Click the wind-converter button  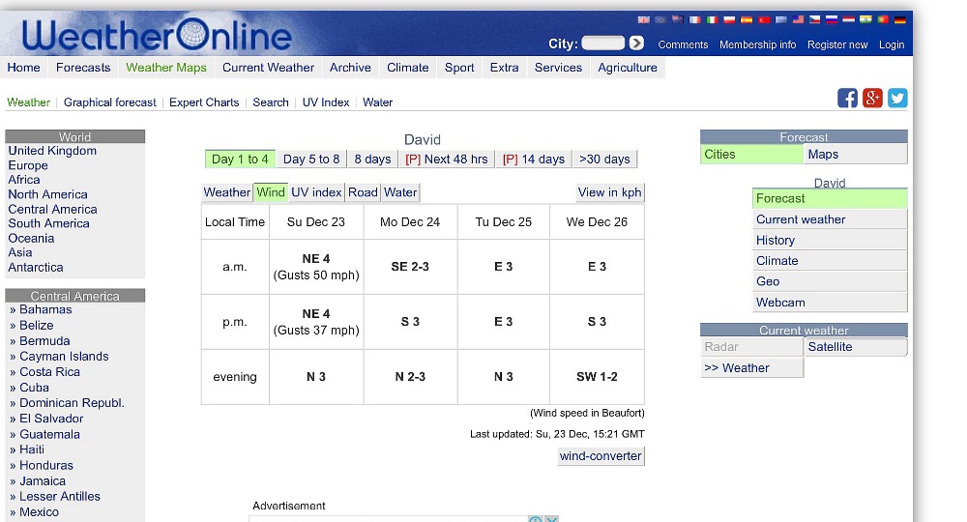click(x=601, y=456)
